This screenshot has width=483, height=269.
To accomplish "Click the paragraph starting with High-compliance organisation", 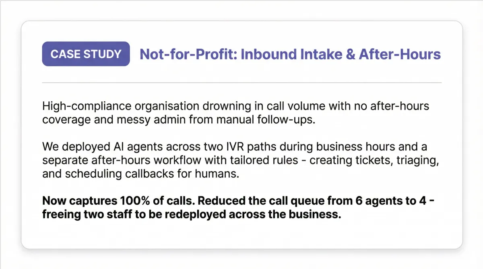I will tap(235, 113).
